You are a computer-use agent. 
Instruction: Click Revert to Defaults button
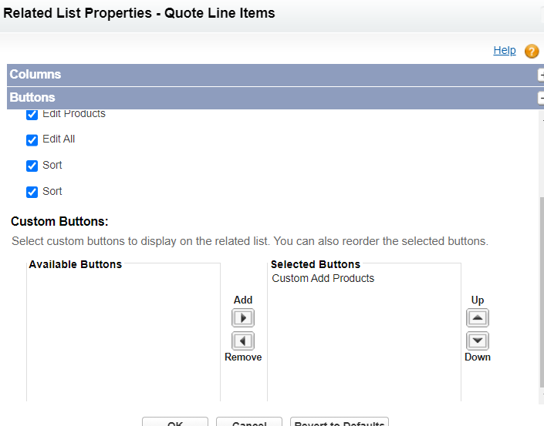click(340, 422)
